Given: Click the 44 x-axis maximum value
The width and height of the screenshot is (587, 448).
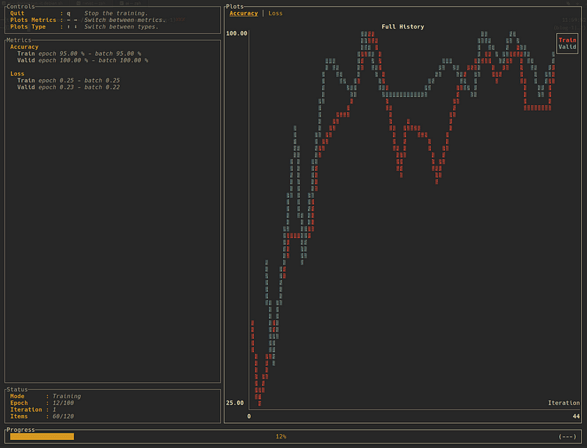Looking at the screenshot, I should coord(576,416).
